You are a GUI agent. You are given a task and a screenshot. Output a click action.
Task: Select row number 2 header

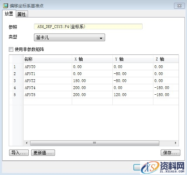(16, 74)
